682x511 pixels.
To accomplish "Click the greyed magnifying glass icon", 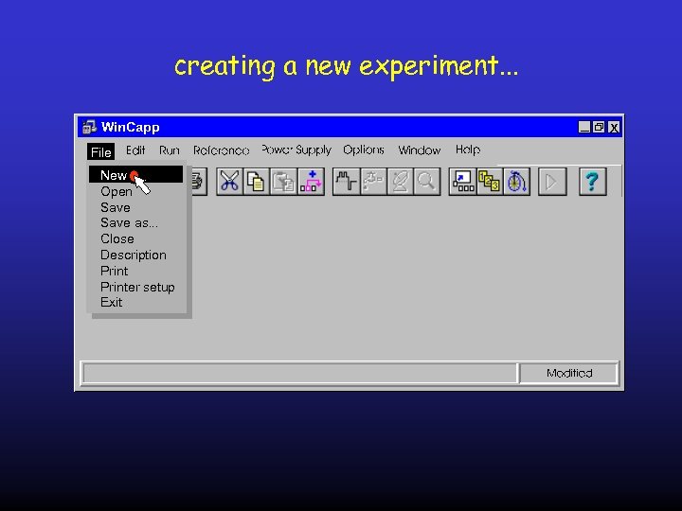I will pos(426,182).
